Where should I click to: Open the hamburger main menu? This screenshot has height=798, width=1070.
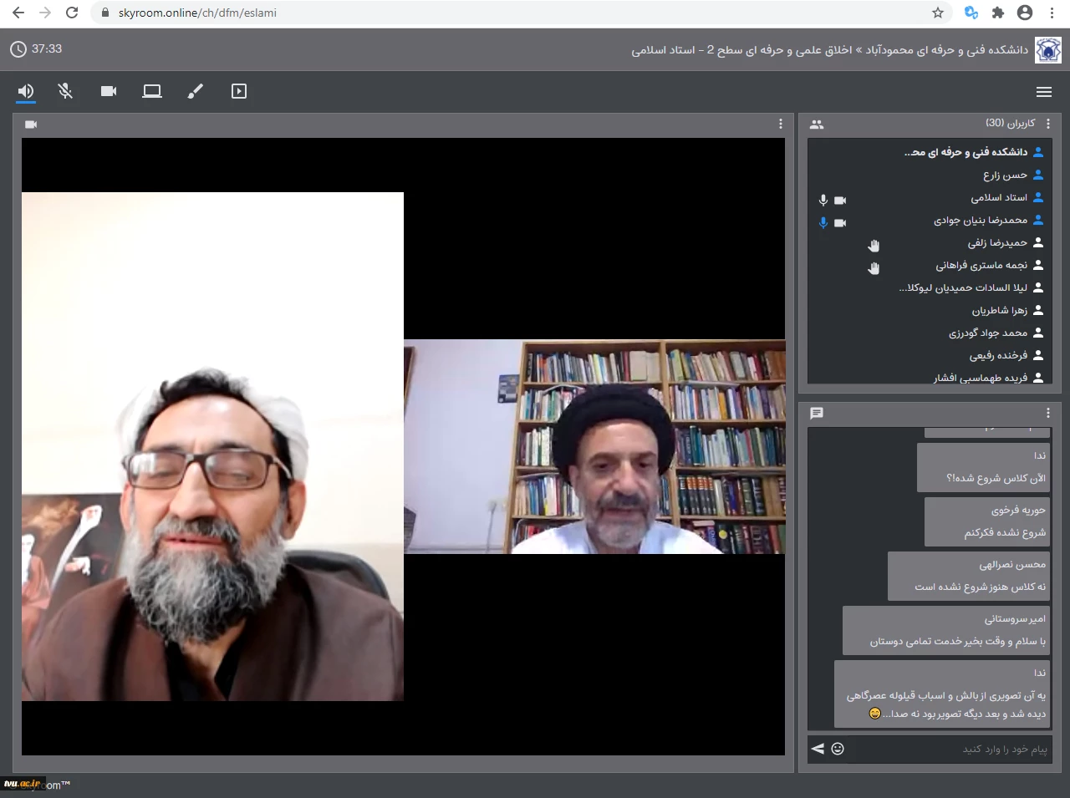tap(1043, 92)
